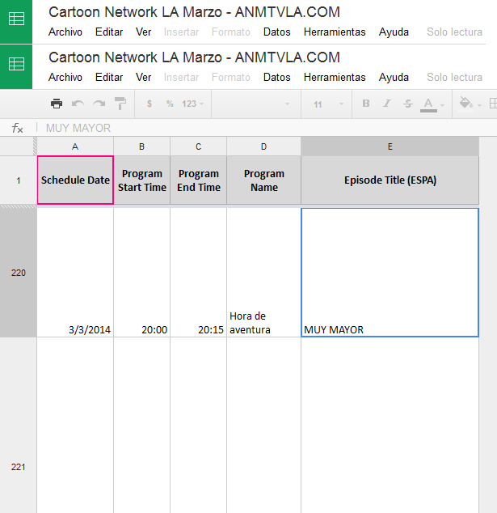Select column C header
This screenshot has height=513, width=497.
[198, 146]
